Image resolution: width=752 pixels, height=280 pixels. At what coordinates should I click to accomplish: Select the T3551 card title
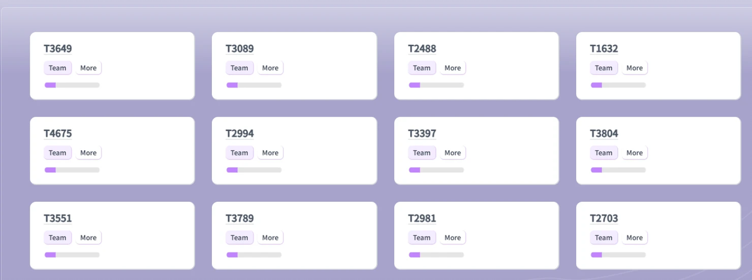tap(57, 219)
